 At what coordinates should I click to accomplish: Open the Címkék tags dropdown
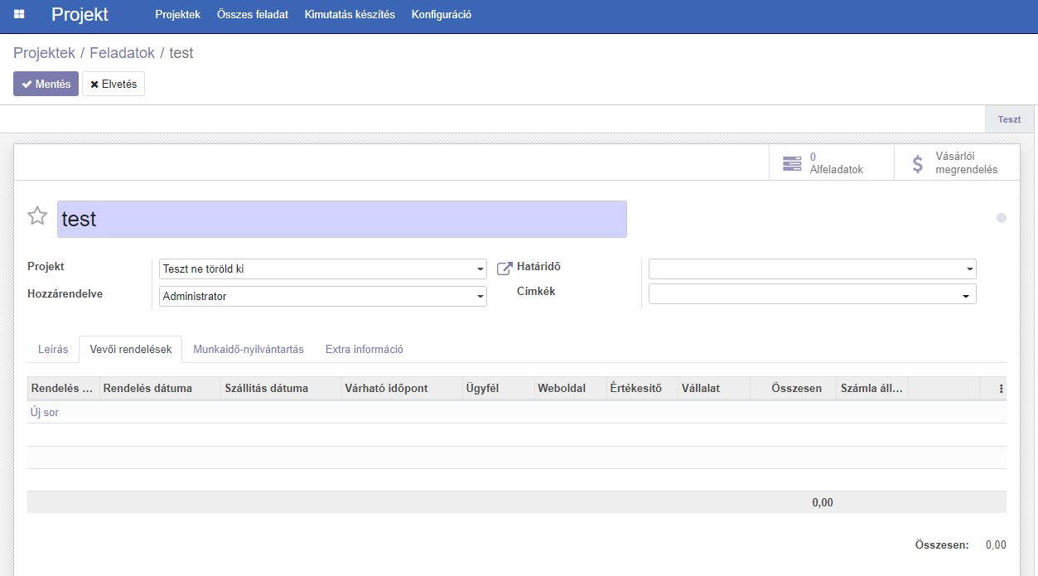click(813, 294)
